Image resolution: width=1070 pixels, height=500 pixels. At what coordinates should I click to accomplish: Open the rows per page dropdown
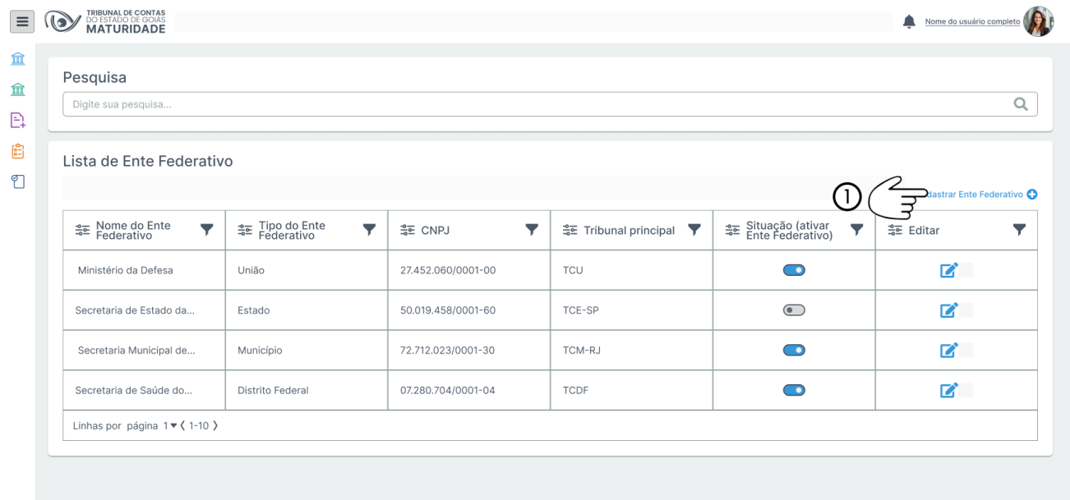tap(168, 426)
